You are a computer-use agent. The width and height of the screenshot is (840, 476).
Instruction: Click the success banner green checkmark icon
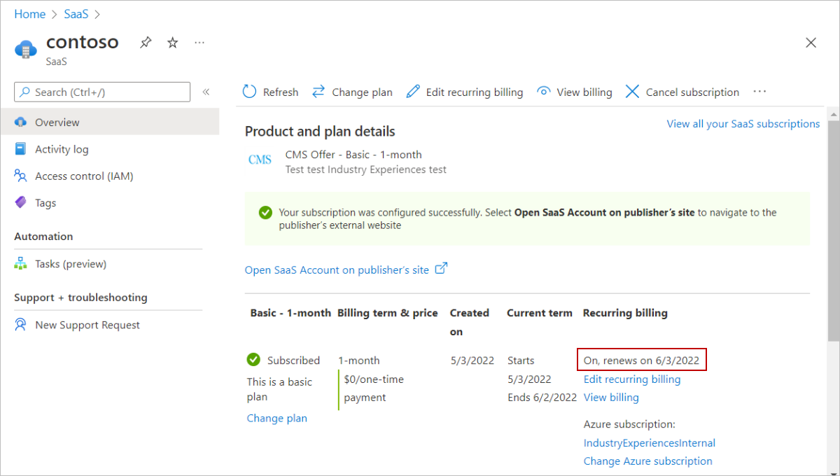(265, 212)
